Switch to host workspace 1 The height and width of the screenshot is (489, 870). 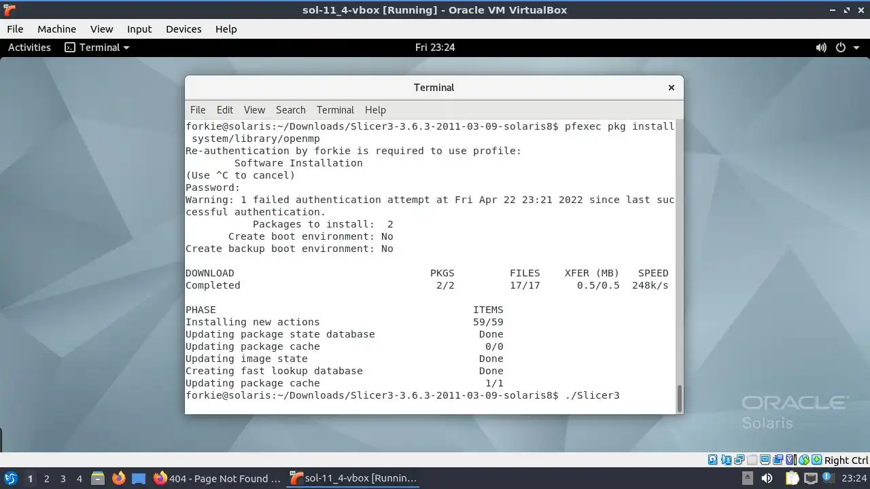pyautogui.click(x=30, y=478)
